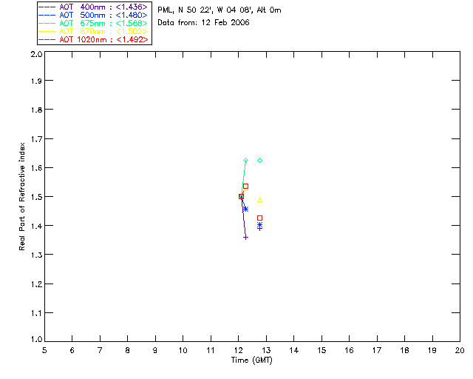Click the x-axis tick label '12'

[238, 350]
